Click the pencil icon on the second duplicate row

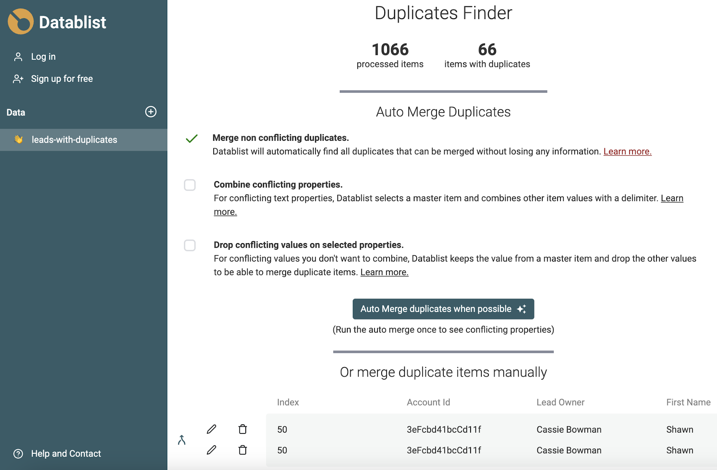coord(211,450)
